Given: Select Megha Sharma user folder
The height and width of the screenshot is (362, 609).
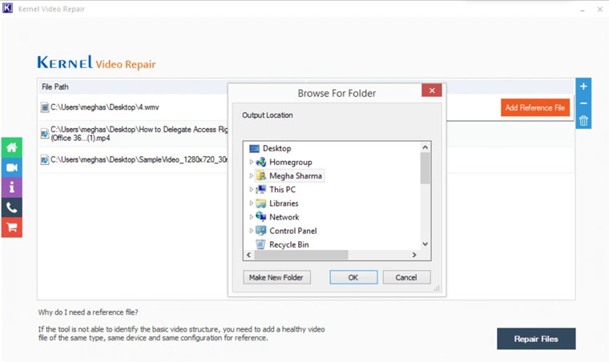Looking at the screenshot, I should (295, 176).
